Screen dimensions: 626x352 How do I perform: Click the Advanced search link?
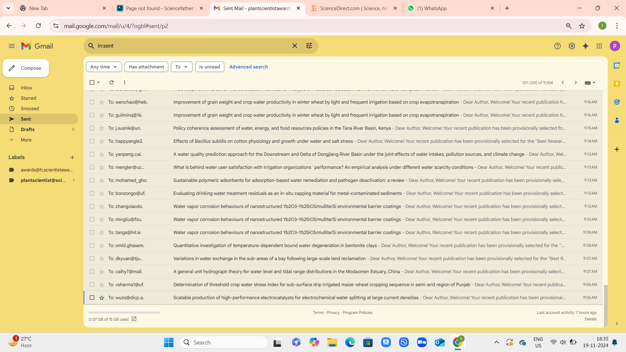[248, 67]
